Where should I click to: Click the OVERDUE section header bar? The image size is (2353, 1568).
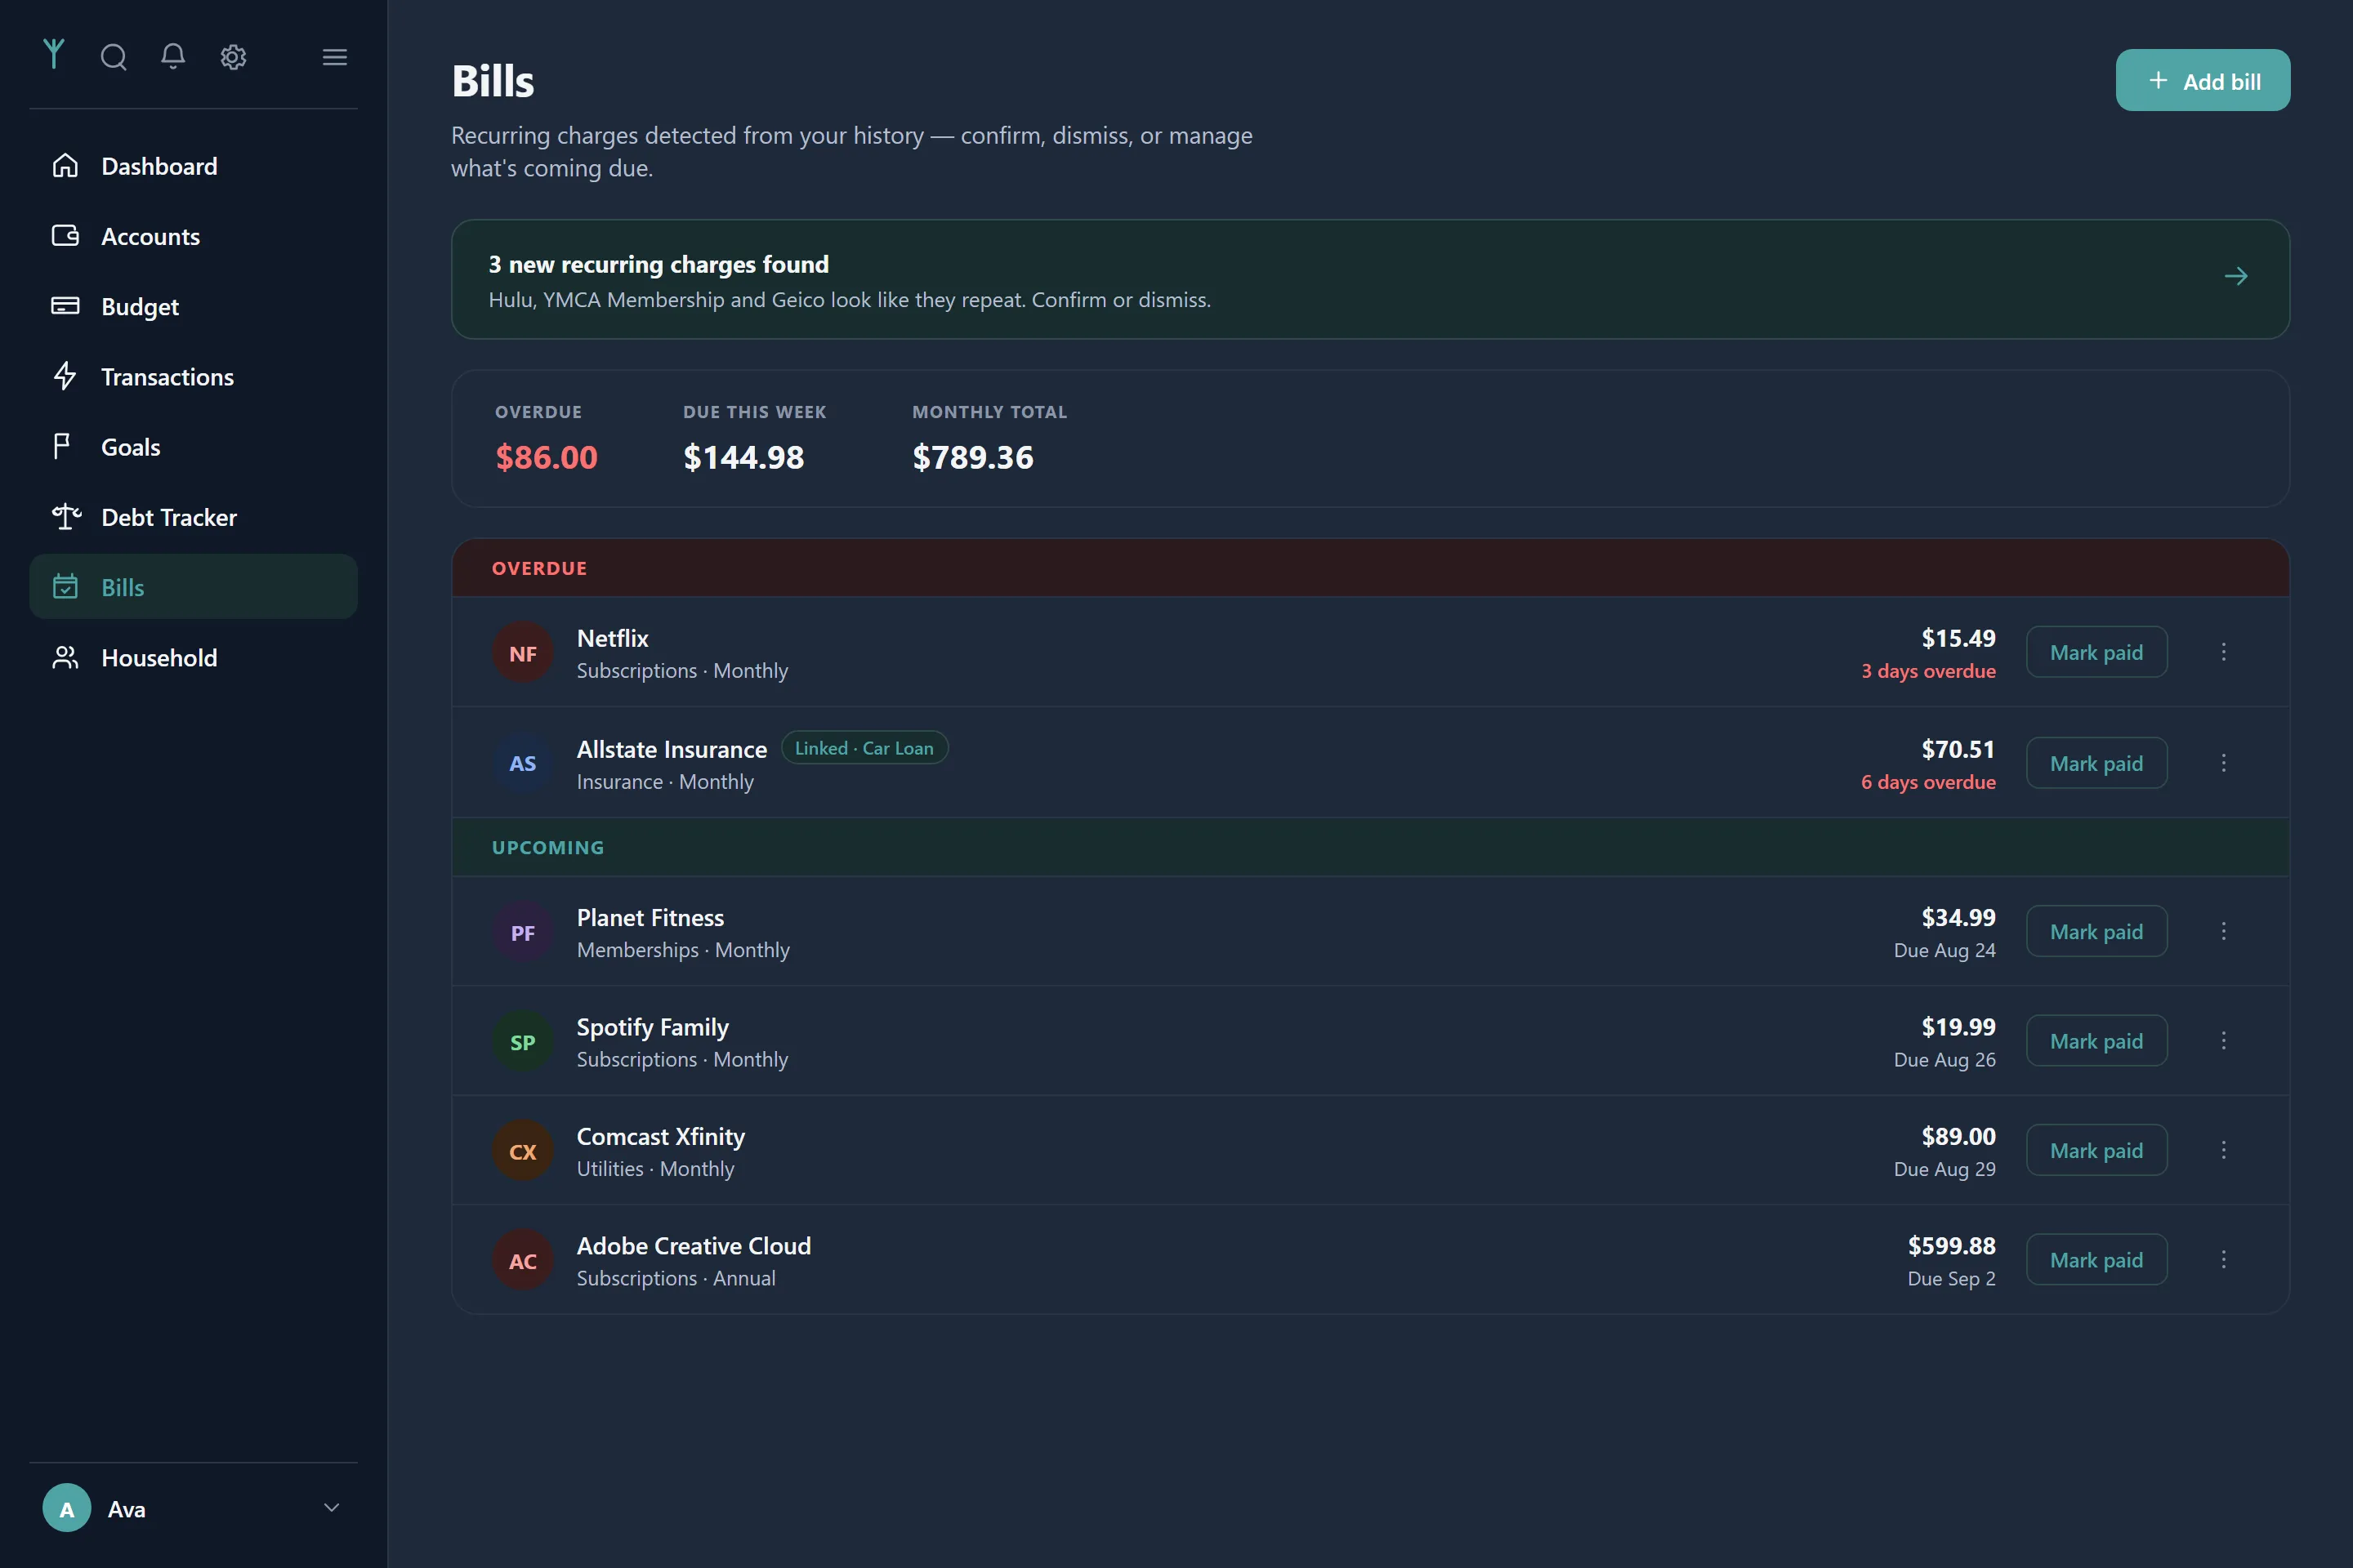1371,568
